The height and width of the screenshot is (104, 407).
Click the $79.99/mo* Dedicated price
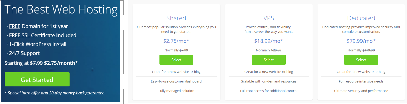(361, 41)
